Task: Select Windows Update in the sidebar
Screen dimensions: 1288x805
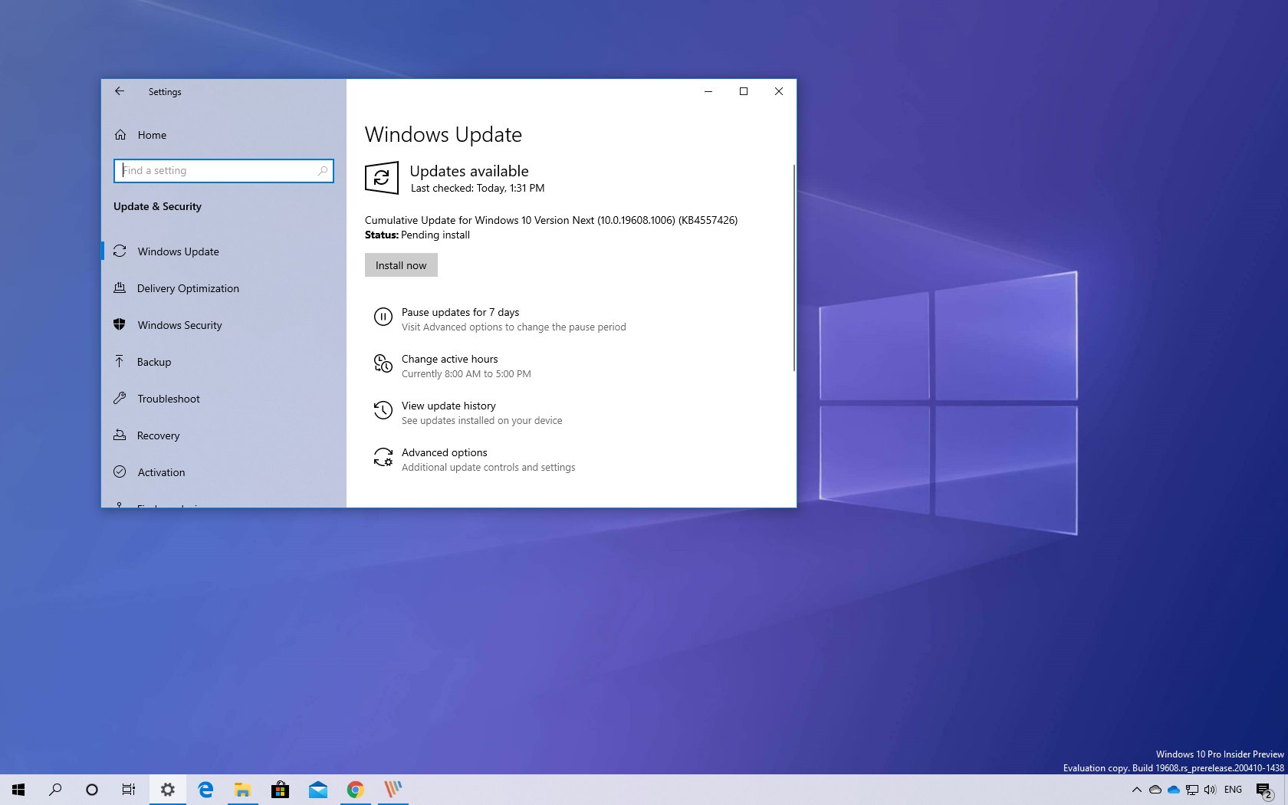Action: click(x=178, y=251)
